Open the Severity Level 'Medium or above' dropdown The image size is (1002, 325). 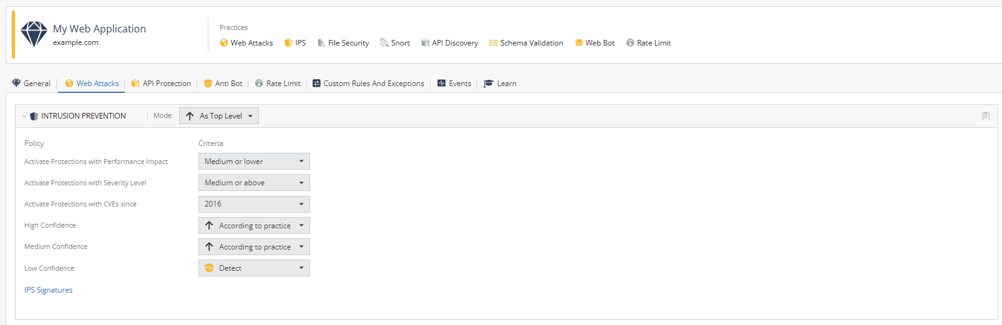point(254,183)
